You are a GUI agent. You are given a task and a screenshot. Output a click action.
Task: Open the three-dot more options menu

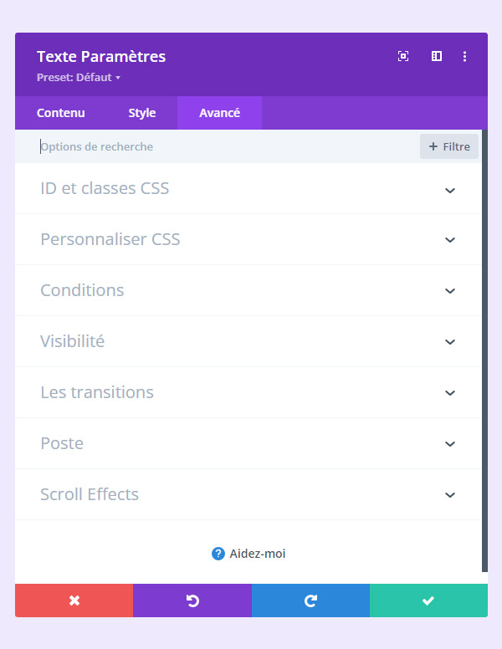465,56
